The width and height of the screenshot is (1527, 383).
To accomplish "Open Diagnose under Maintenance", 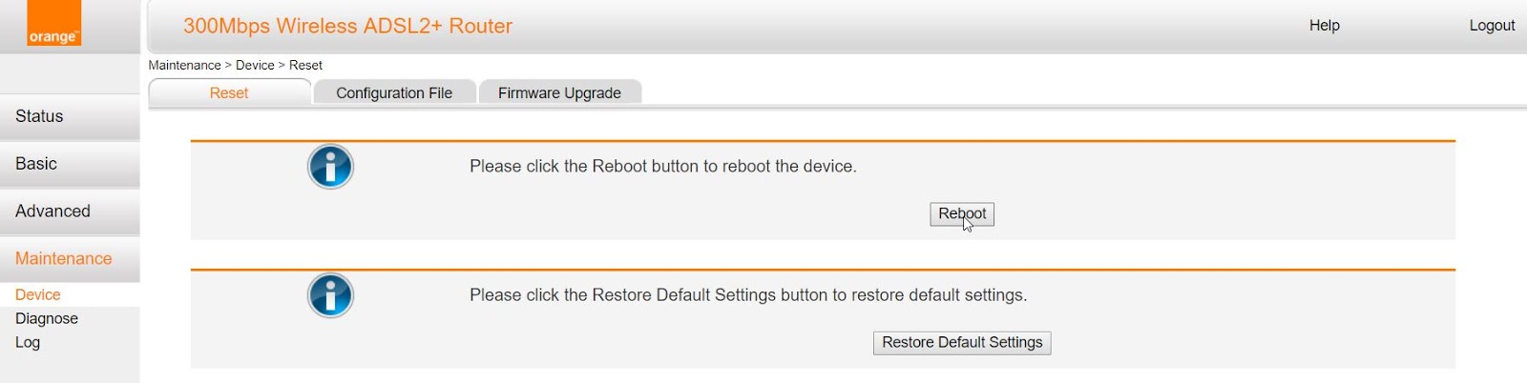I will 47,319.
